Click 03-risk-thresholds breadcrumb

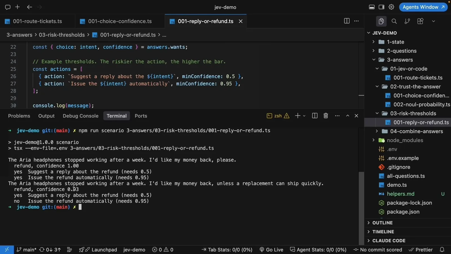pos(62,35)
